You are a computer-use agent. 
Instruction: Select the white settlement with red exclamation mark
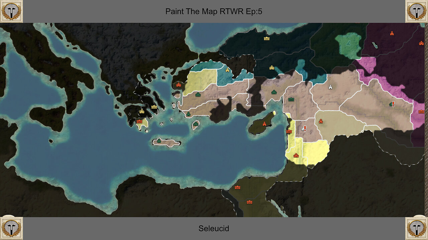click(x=303, y=128)
